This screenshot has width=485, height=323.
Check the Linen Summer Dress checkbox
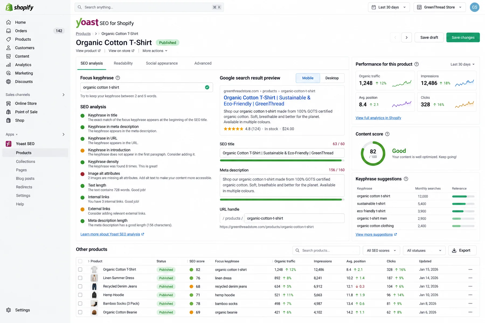click(x=80, y=278)
